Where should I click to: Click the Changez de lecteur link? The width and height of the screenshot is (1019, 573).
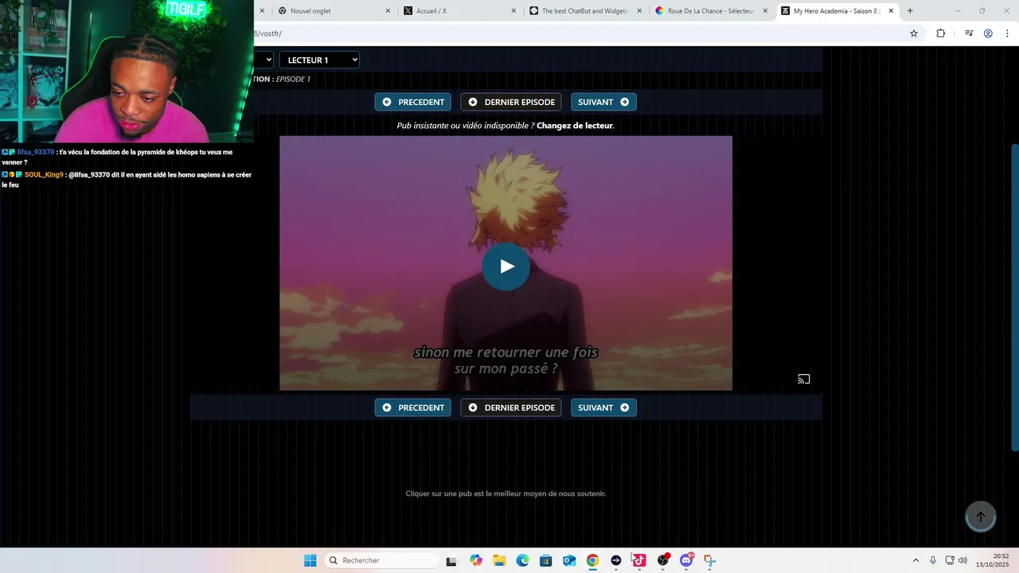click(575, 126)
